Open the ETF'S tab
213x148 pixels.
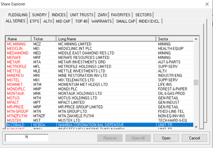(34, 21)
